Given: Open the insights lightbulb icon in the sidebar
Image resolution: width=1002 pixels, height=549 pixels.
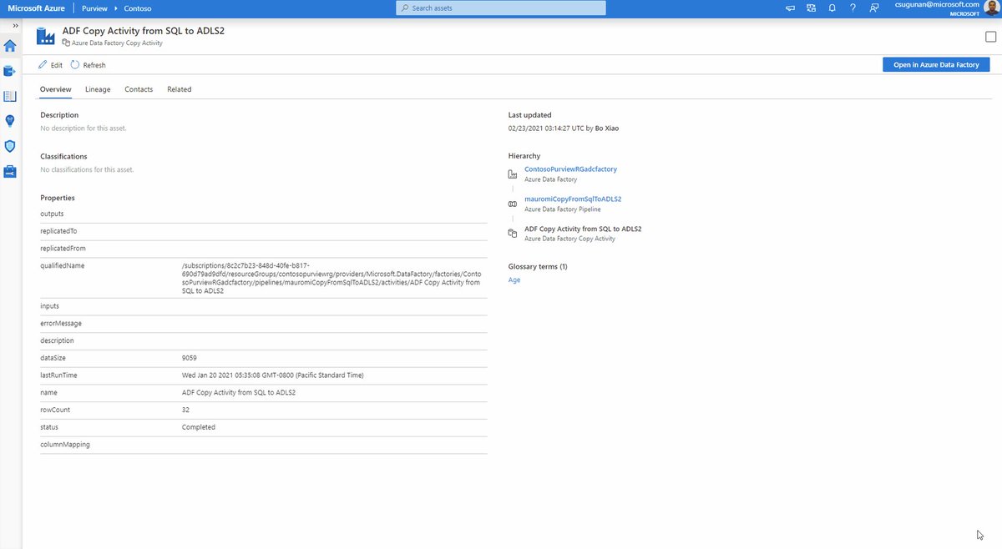Looking at the screenshot, I should pyautogui.click(x=10, y=121).
